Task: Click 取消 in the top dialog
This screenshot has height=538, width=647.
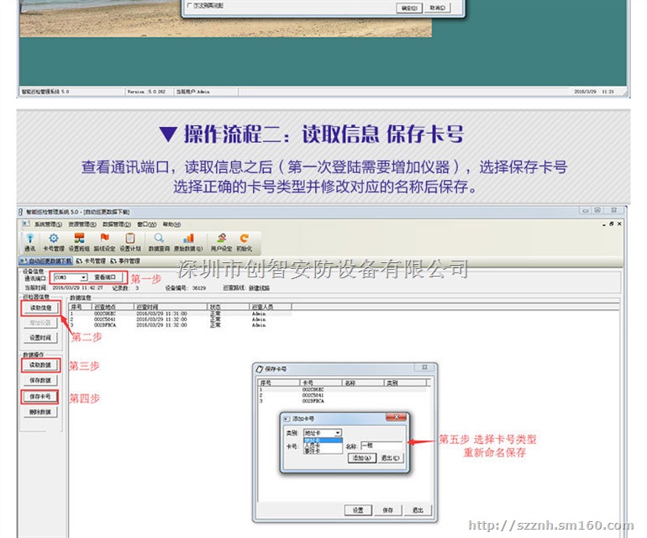Action: pyautogui.click(x=438, y=8)
